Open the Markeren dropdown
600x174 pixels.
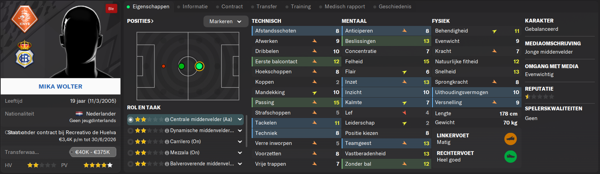pyautogui.click(x=226, y=21)
